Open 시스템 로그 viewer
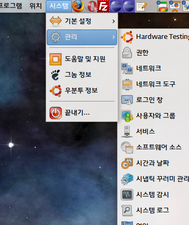189x225 pixels. click(x=154, y=210)
